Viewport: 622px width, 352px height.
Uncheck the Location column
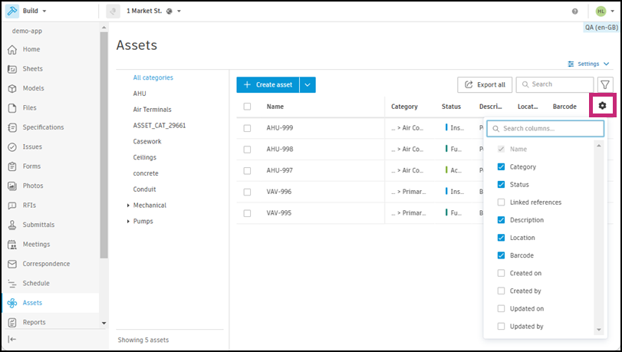(501, 238)
